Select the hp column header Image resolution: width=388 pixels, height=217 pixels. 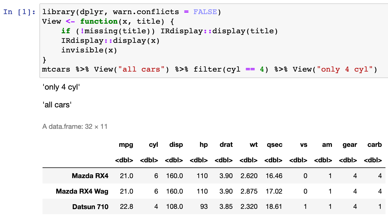click(x=204, y=145)
